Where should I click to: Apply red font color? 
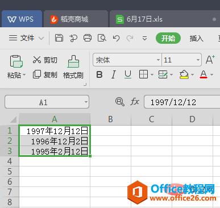click(x=204, y=74)
